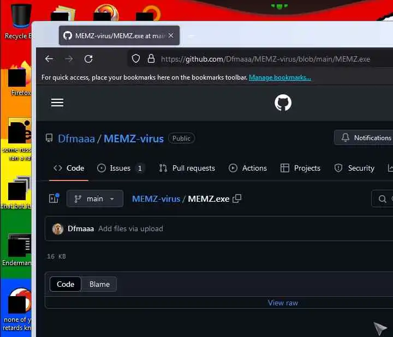The image size is (393, 337).
Task: Open the Notifications button
Action: tap(365, 138)
